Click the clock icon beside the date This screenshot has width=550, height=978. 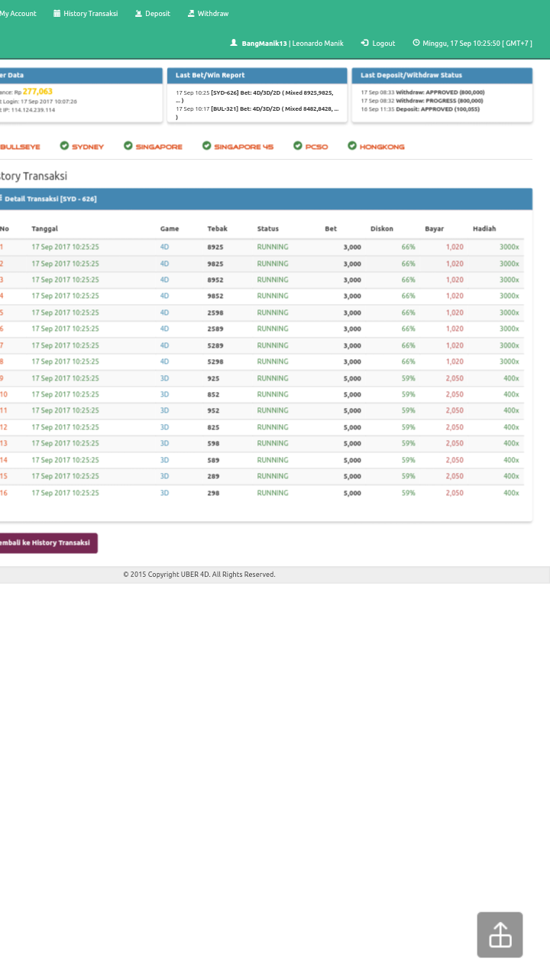[x=416, y=43]
